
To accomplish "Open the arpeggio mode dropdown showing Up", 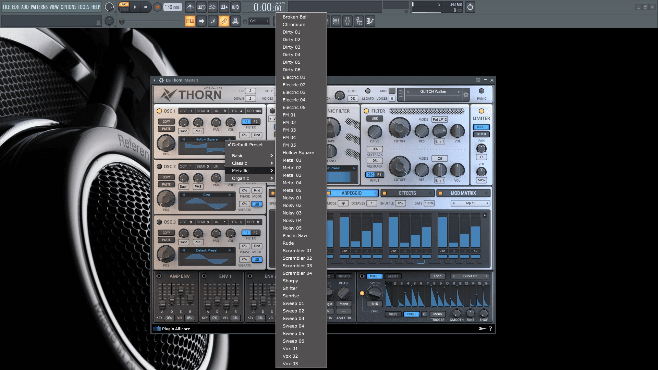I will click(x=343, y=203).
